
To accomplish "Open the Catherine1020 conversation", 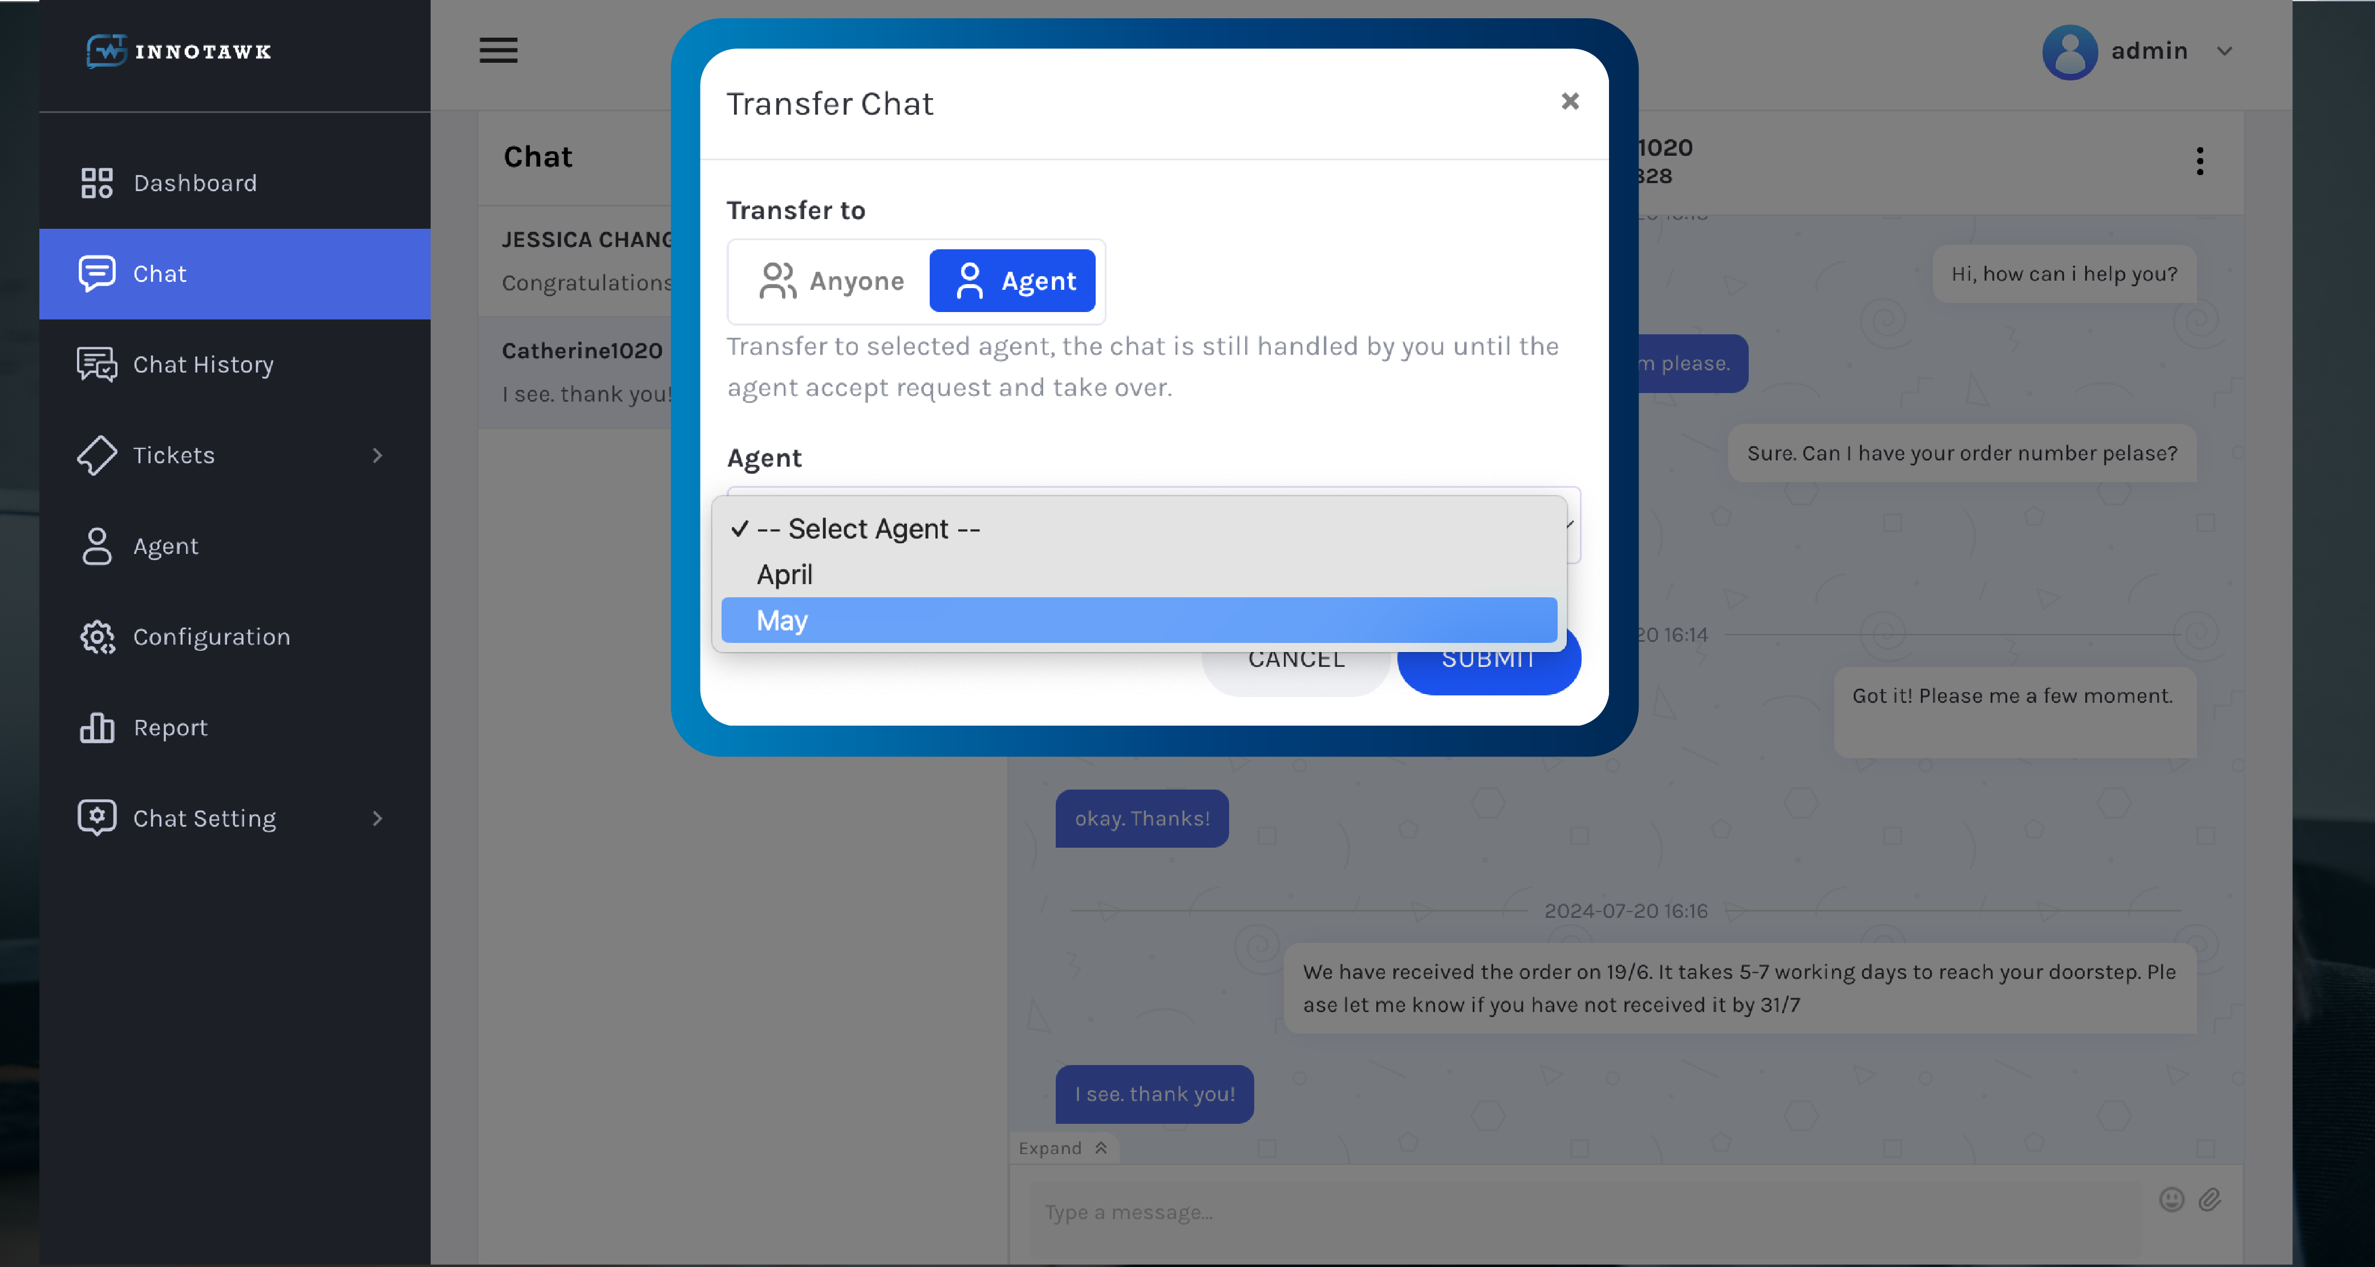I will coord(575,373).
